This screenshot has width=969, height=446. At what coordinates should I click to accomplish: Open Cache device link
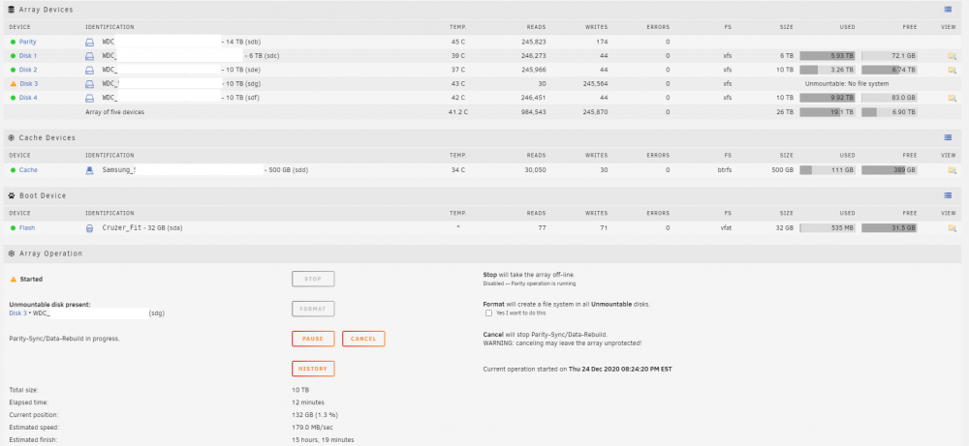click(28, 169)
